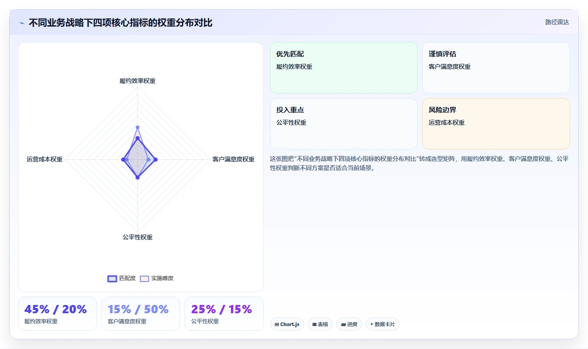Click the 公平性权重 radar axis label
The width and height of the screenshot is (588, 349).
(137, 237)
